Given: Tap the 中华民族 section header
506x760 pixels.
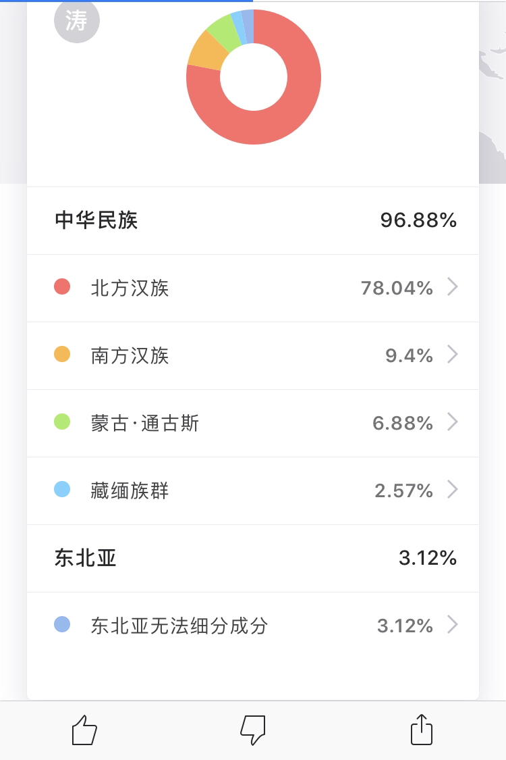Looking at the screenshot, I should click(96, 220).
